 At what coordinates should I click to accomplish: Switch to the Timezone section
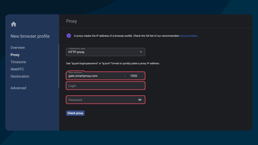[18, 62]
